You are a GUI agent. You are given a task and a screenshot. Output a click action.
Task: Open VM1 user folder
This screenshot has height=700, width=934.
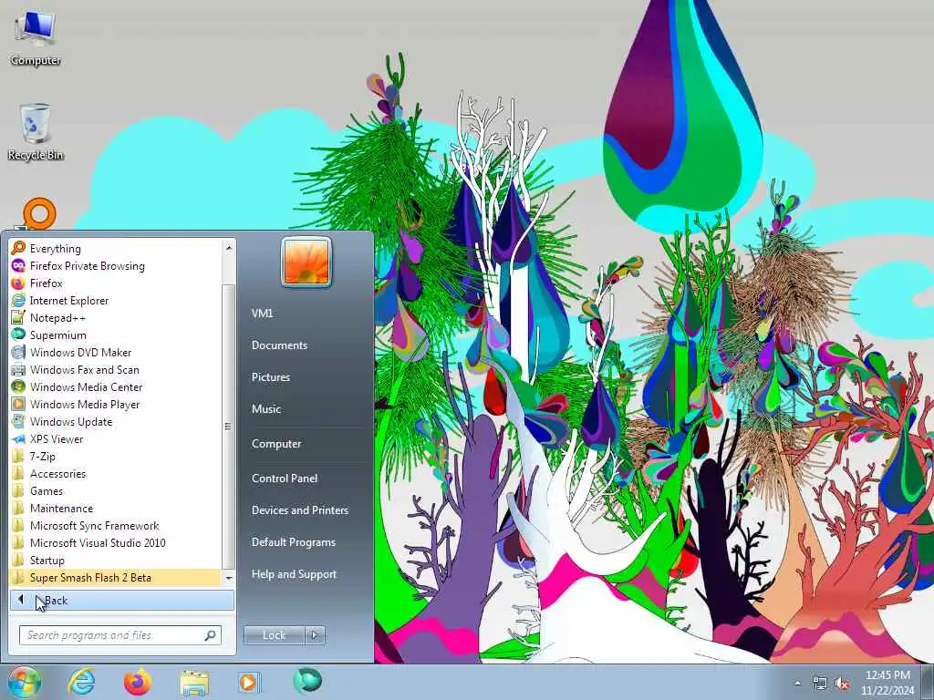(262, 314)
